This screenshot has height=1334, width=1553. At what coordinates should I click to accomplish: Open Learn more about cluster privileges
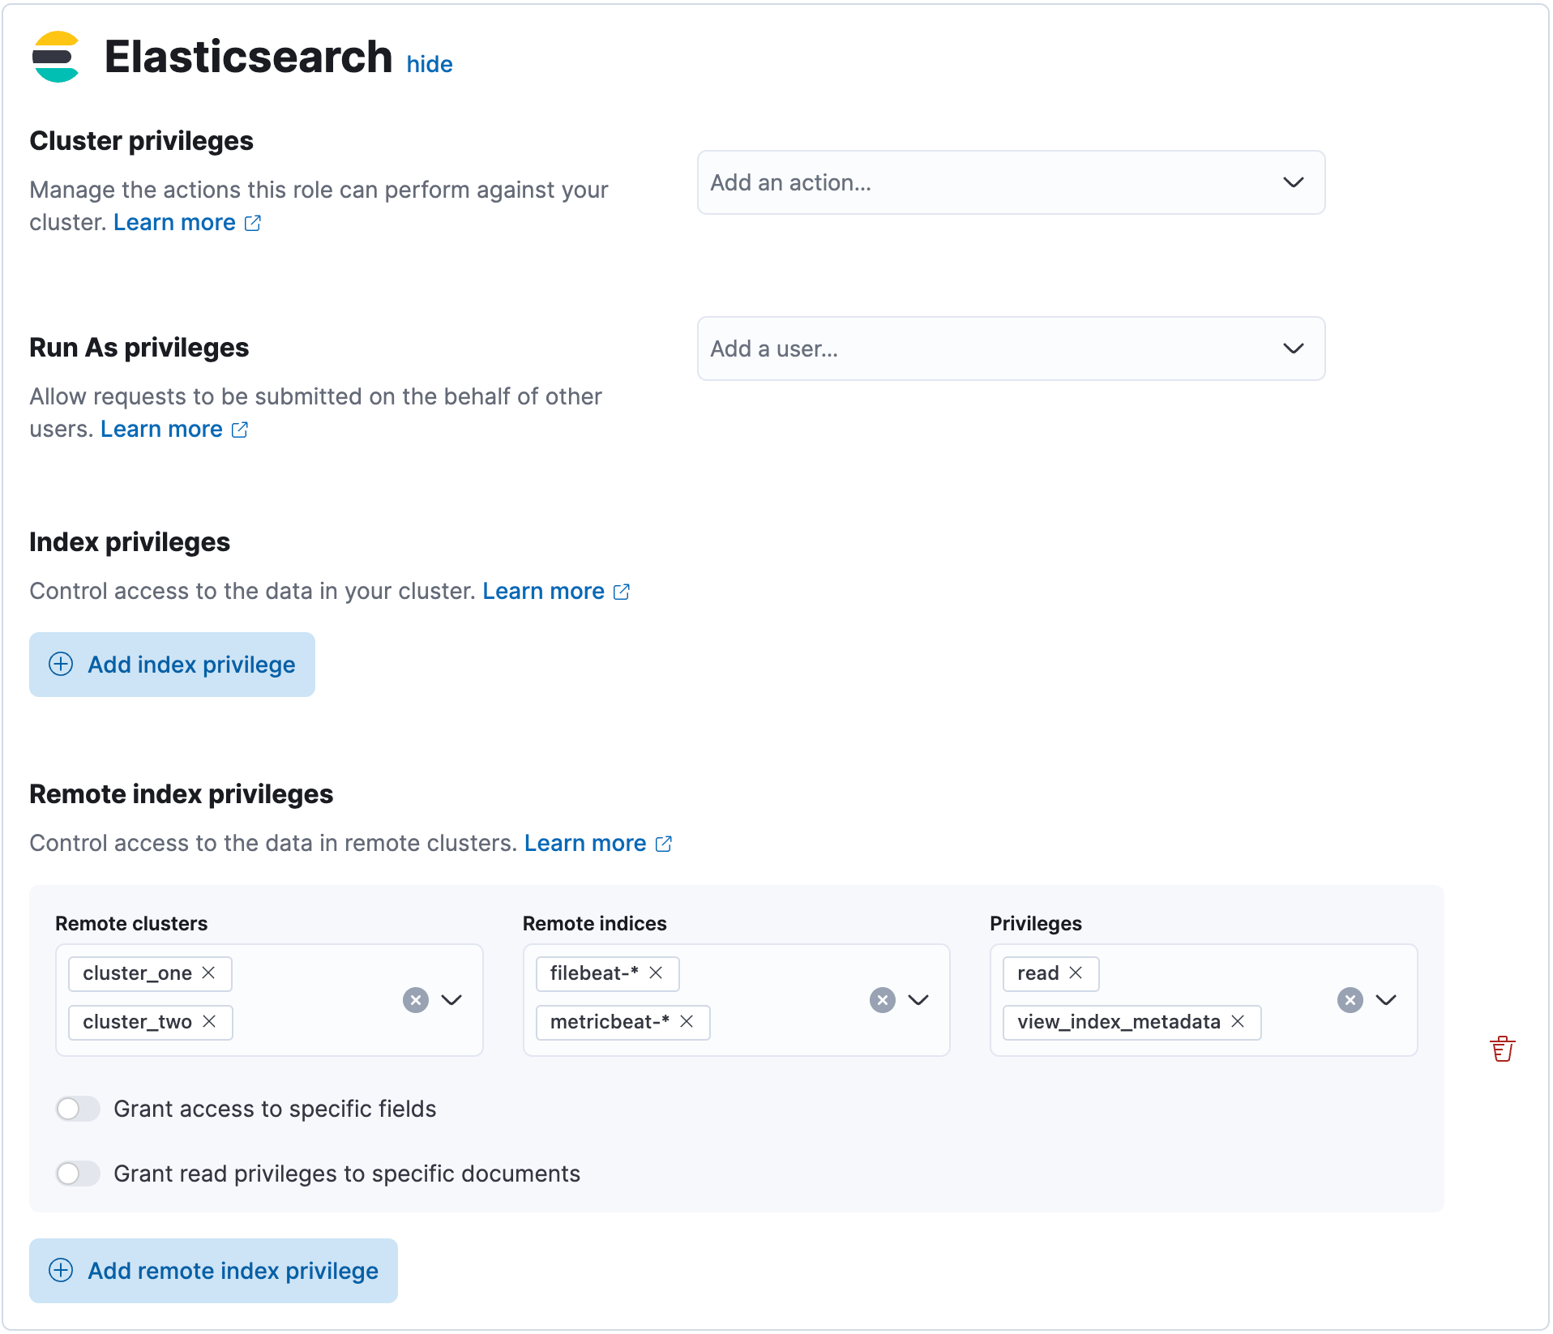[x=173, y=222]
